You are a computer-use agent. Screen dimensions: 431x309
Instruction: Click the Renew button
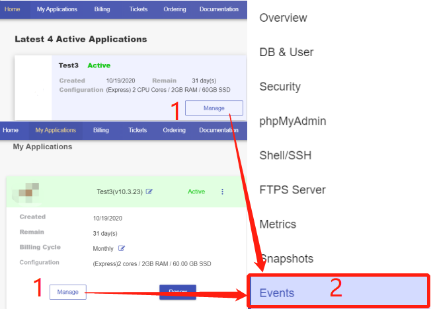pyautogui.click(x=178, y=292)
